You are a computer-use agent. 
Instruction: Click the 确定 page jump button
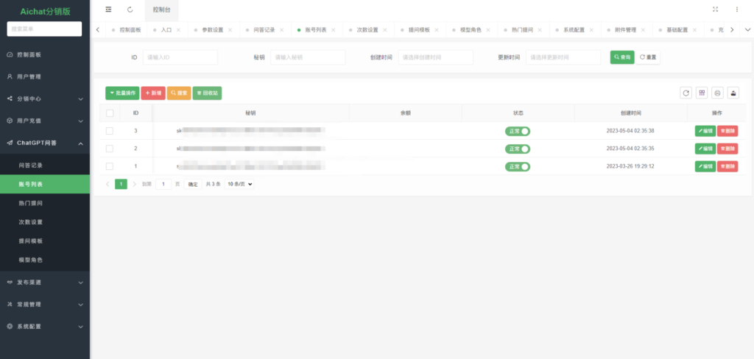[193, 184]
